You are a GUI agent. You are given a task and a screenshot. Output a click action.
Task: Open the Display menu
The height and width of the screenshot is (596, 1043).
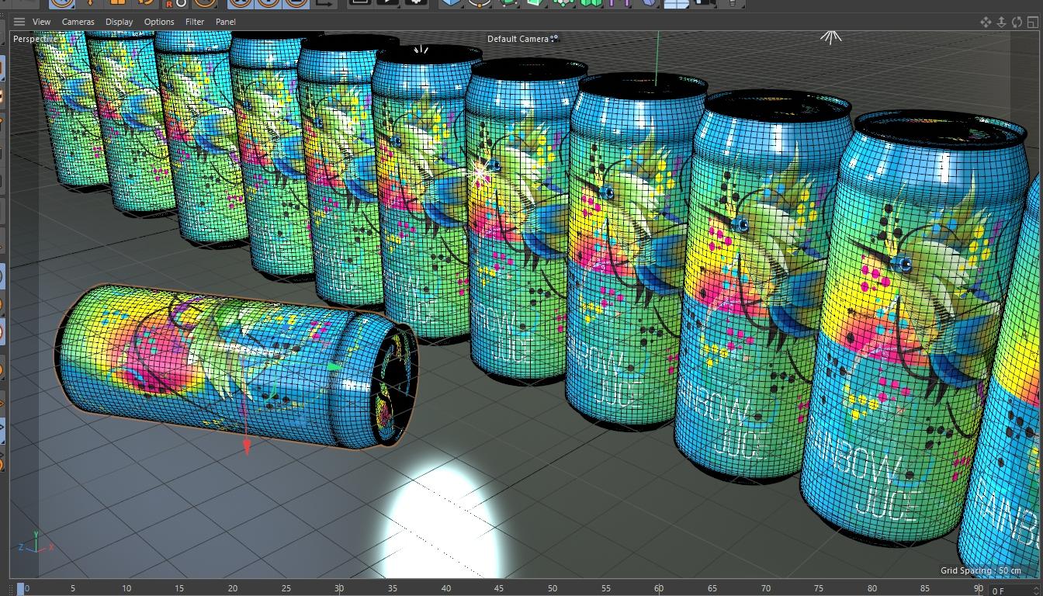click(119, 22)
